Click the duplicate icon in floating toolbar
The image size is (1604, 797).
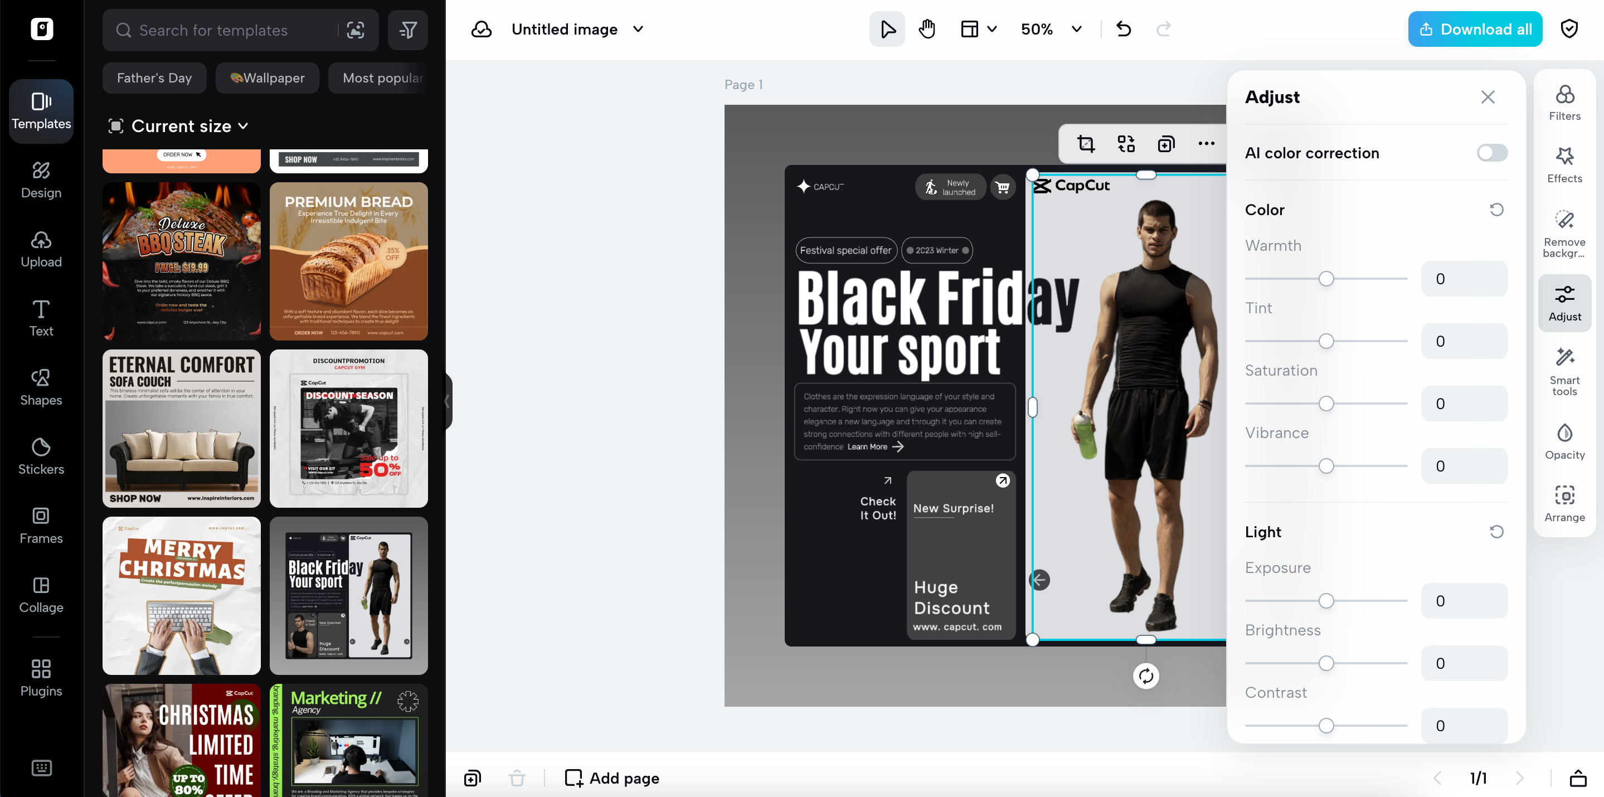tap(1166, 144)
